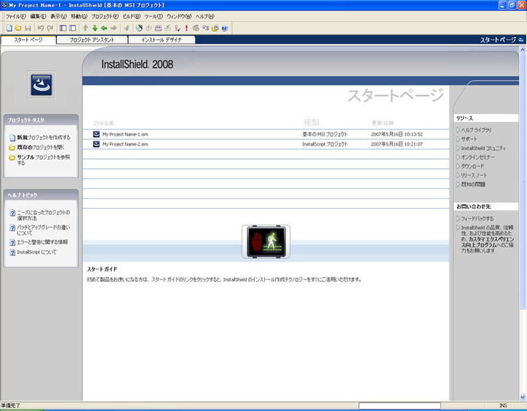The image size is (527, 411).
Task: Click 既存のプロジェクトを開く link
Action: (x=40, y=147)
